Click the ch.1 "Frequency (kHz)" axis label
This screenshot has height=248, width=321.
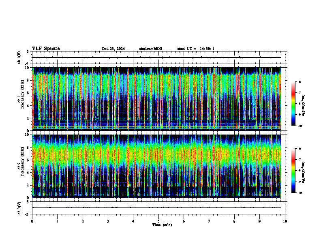point(21,94)
